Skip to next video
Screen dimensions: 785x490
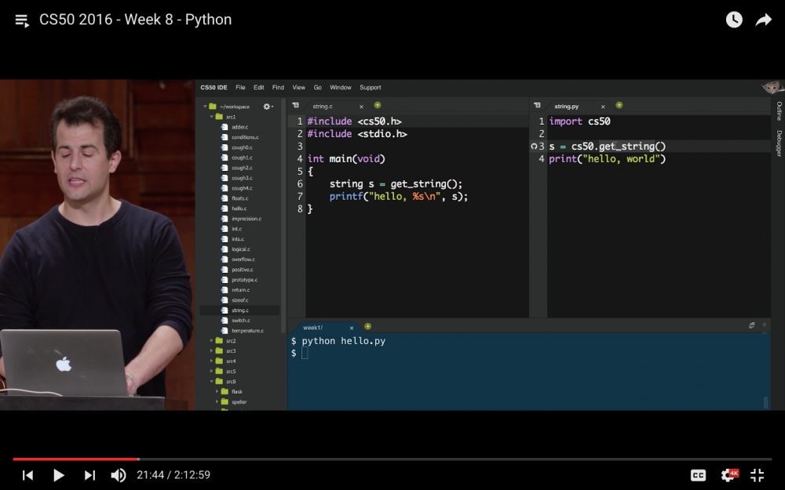pyautogui.click(x=89, y=475)
